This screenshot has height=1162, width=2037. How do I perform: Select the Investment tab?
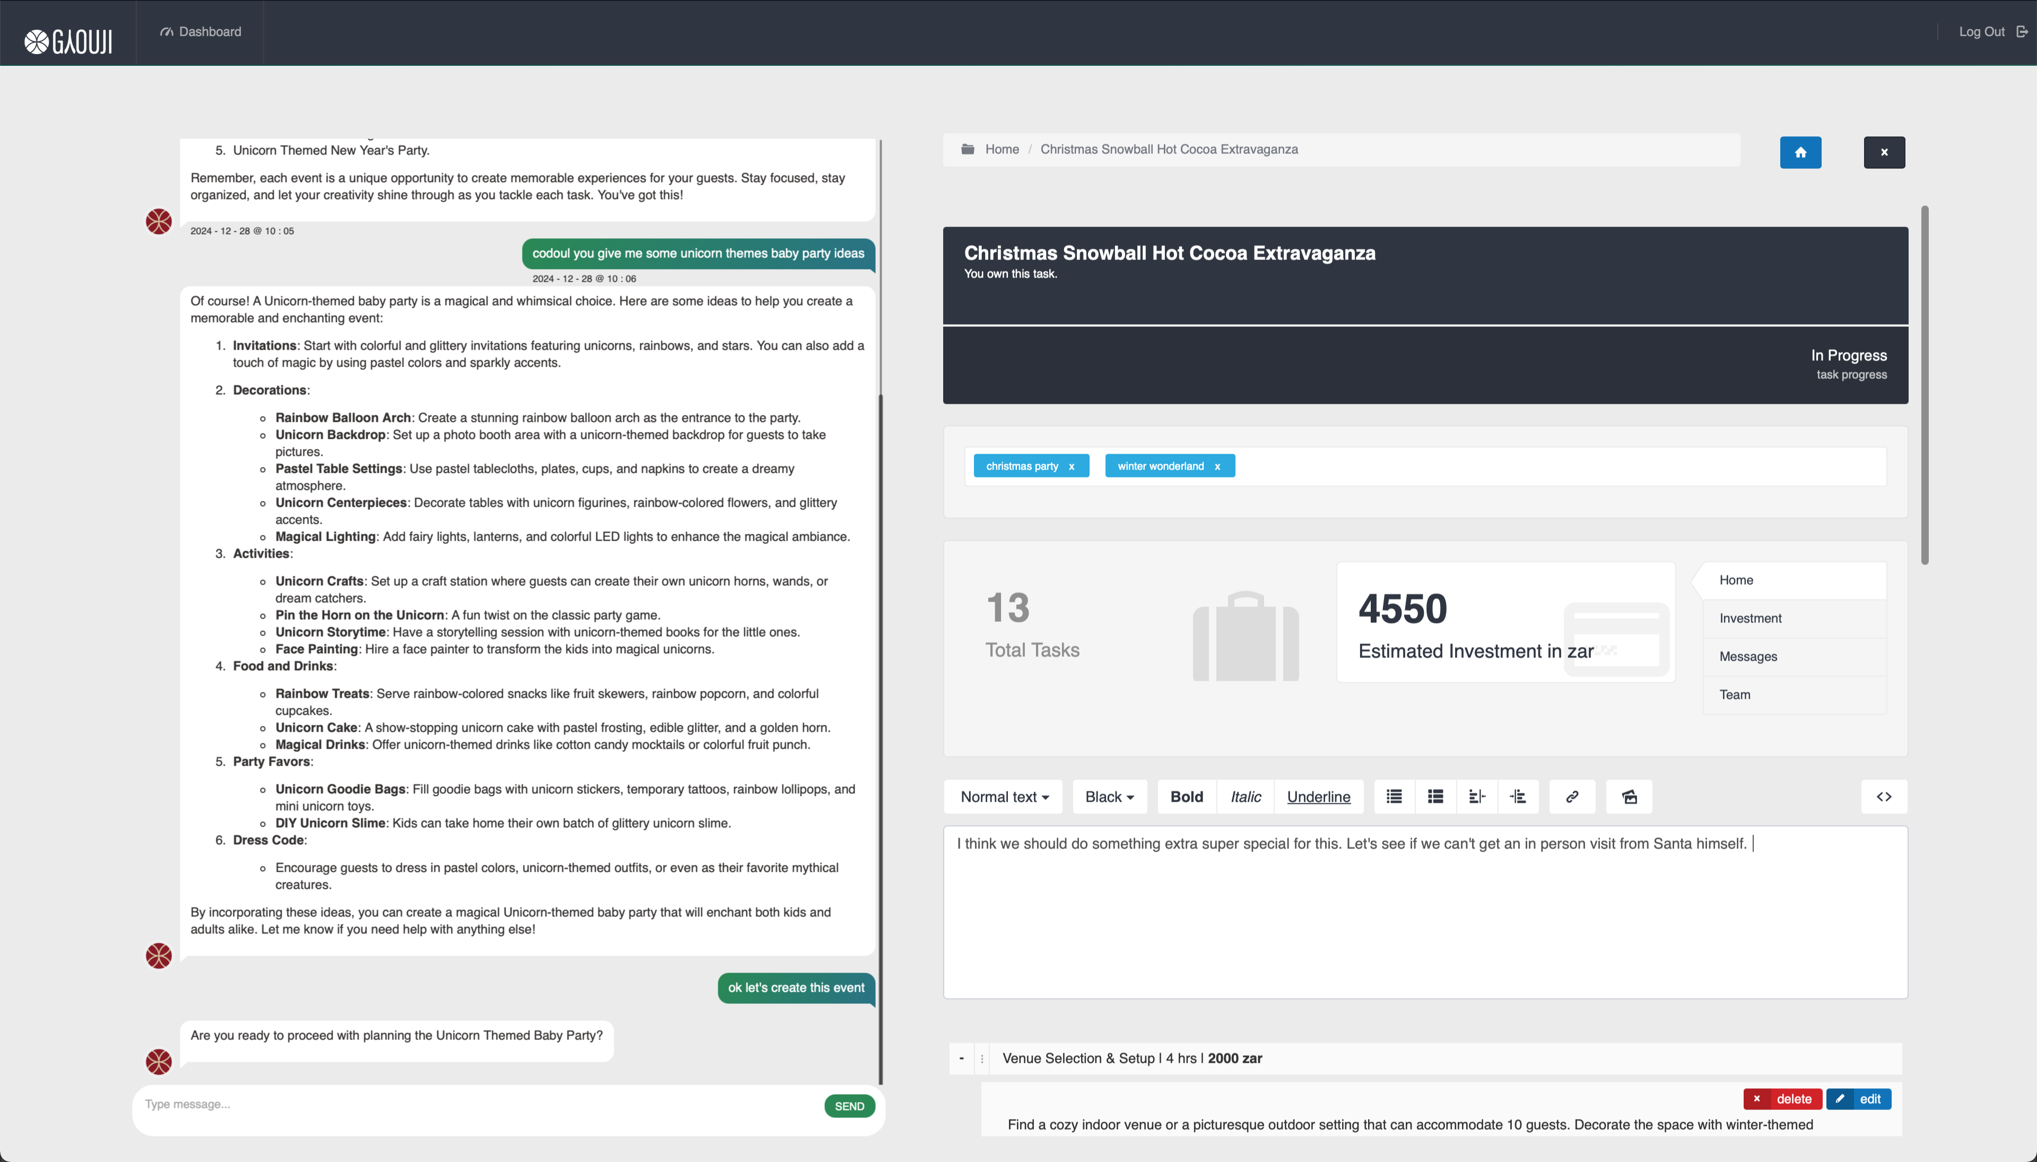point(1795,619)
